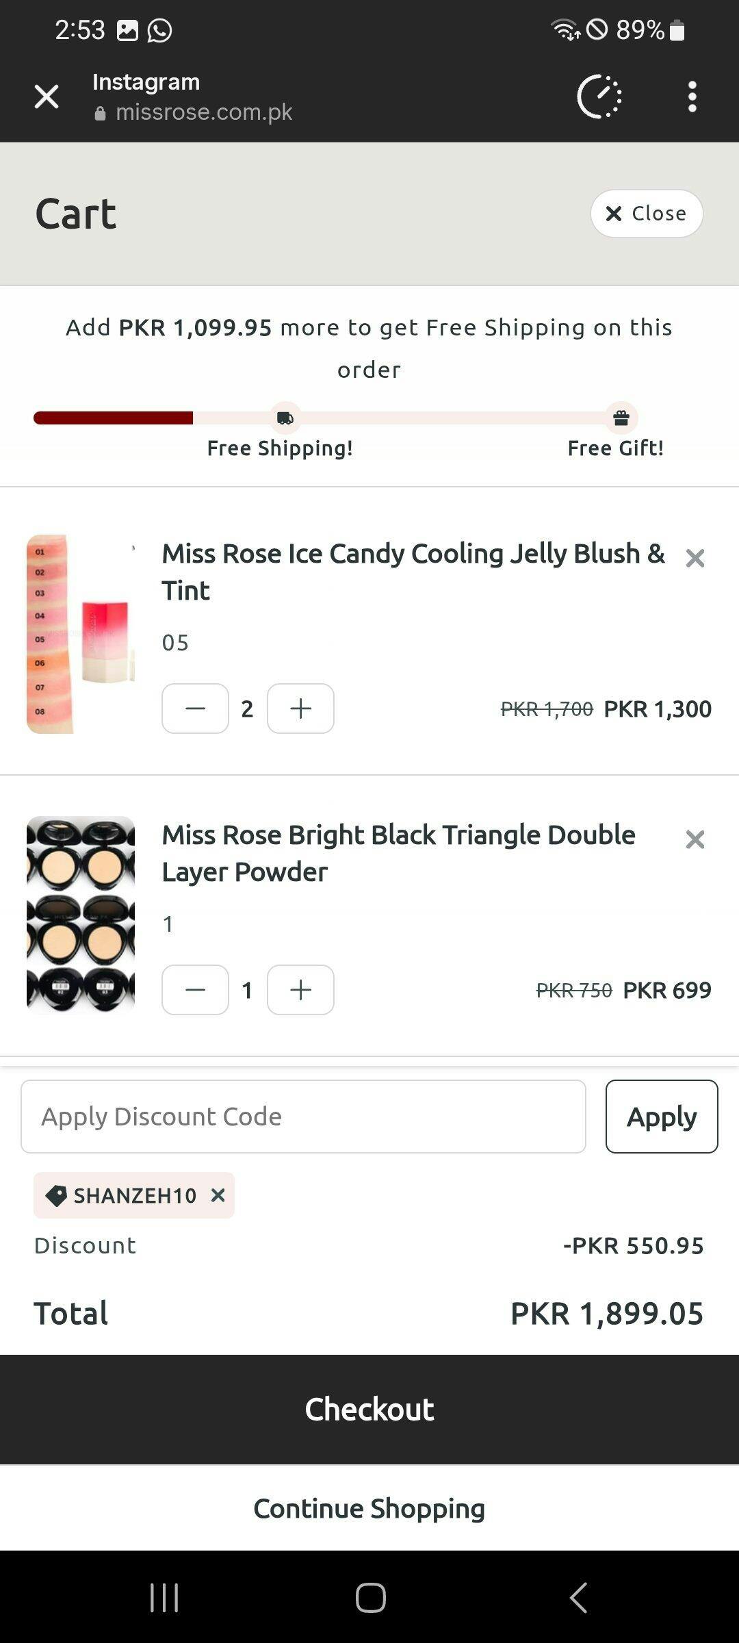
Task: Click the Close cart button
Action: point(646,214)
